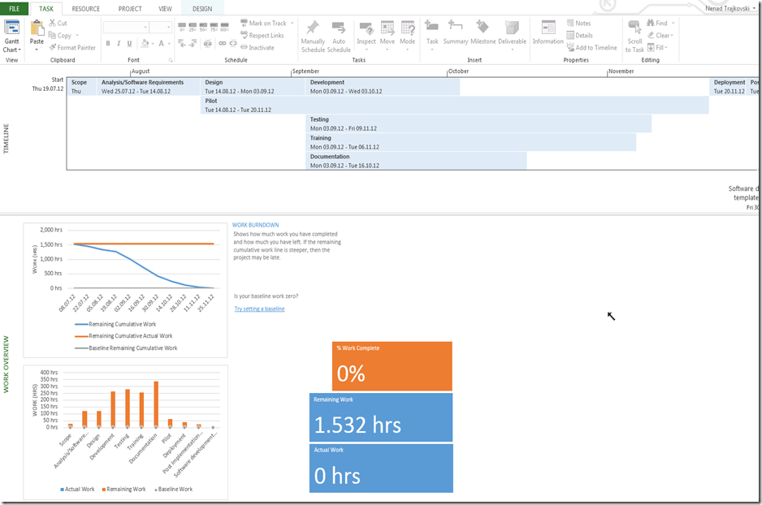Open the FILE tab
The image size is (762, 505).
[x=14, y=8]
